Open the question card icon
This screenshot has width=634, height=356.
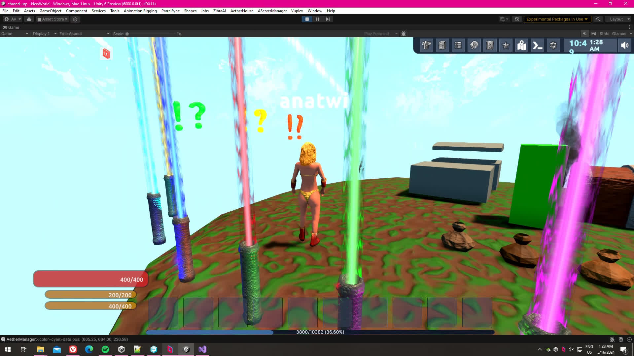coord(490,45)
